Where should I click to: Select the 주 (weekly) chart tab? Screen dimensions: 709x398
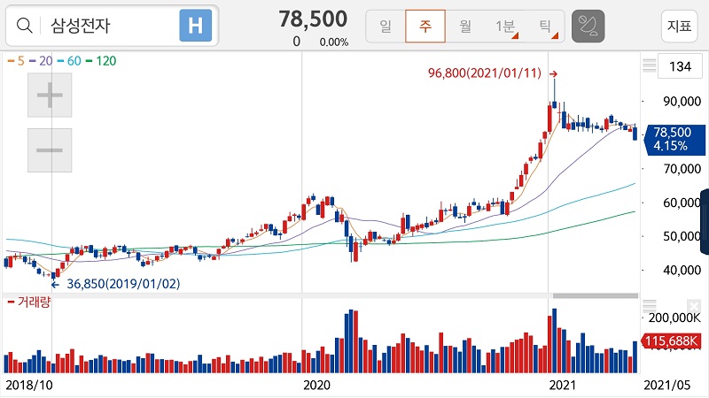(425, 27)
